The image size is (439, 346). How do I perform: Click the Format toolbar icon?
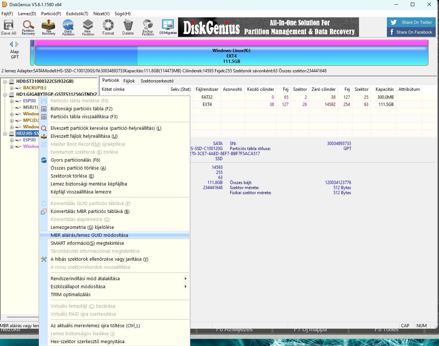pos(108,28)
